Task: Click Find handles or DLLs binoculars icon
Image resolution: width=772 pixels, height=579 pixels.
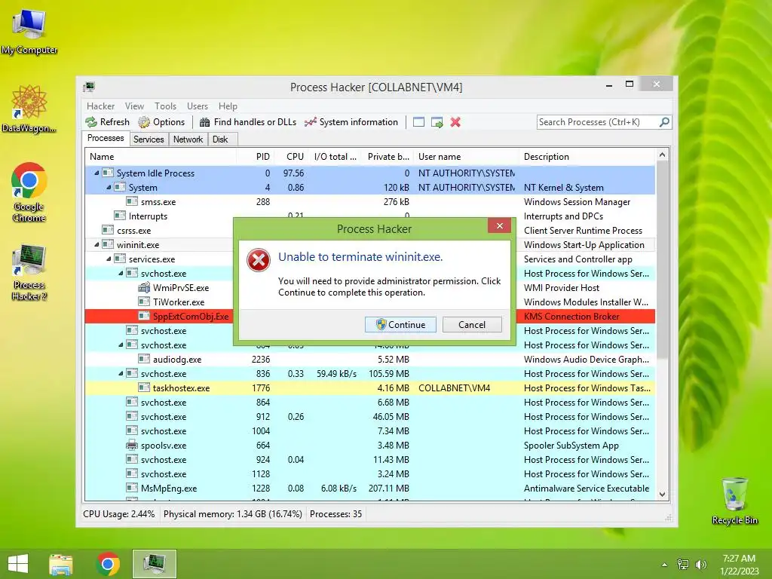Action: point(205,122)
